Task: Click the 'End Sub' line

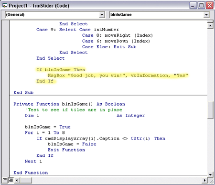Action: pyautogui.click(x=23, y=93)
